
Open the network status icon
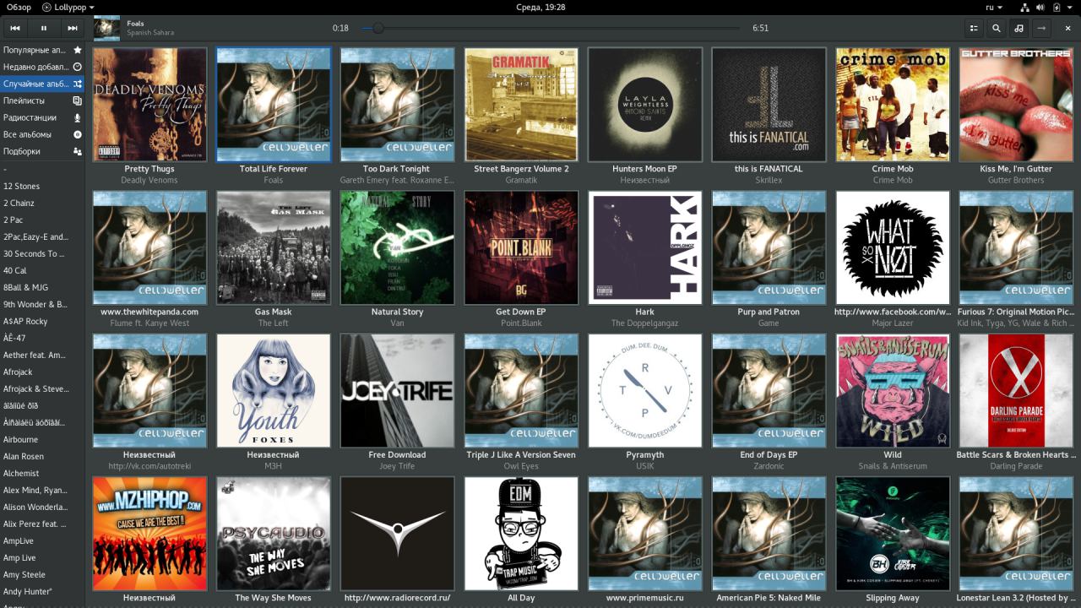(x=1025, y=7)
